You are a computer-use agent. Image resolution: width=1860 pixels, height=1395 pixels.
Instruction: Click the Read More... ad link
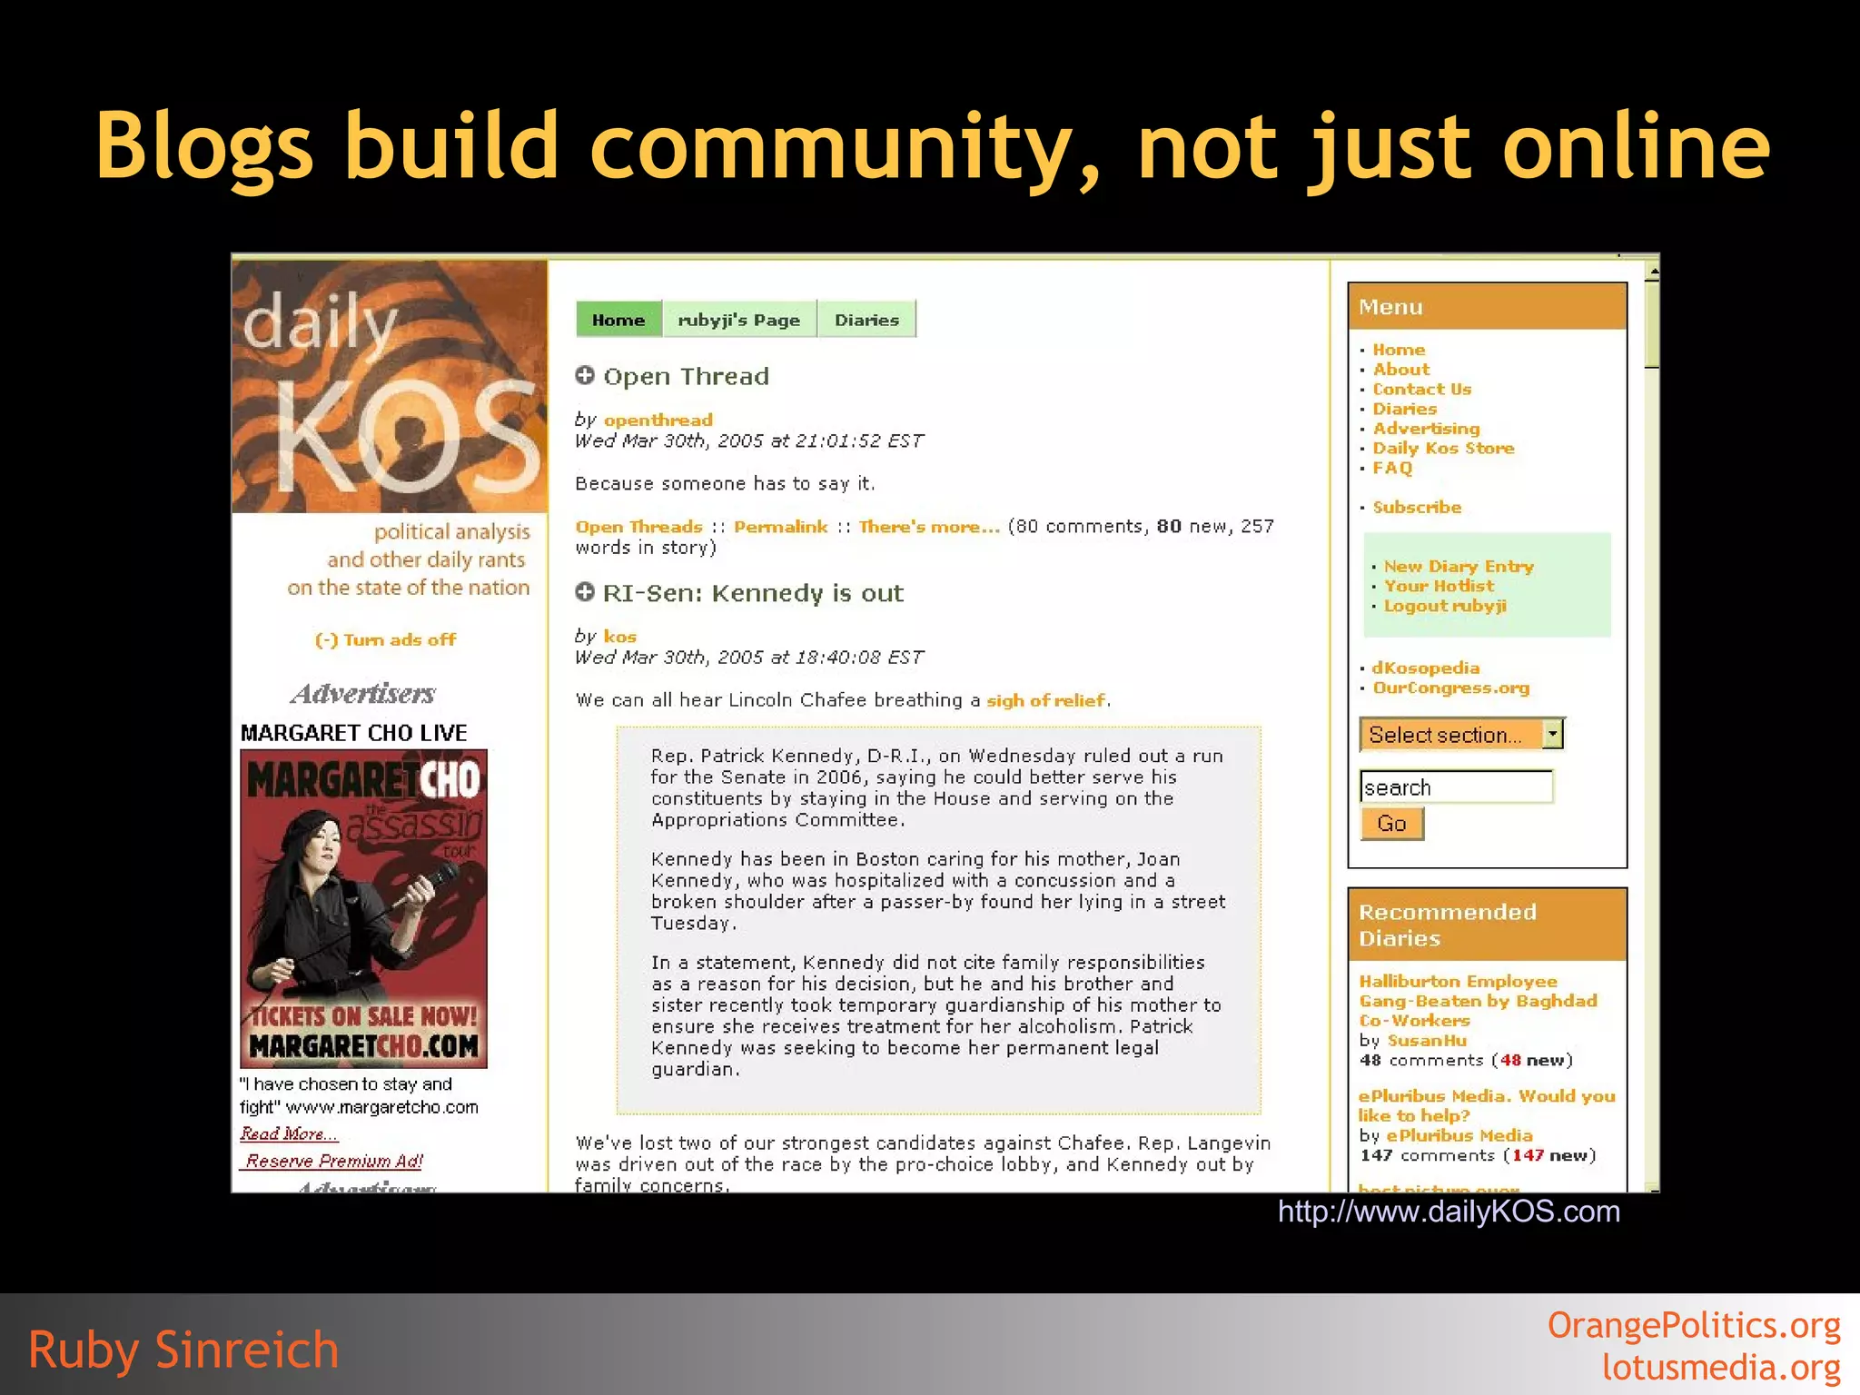point(289,1134)
